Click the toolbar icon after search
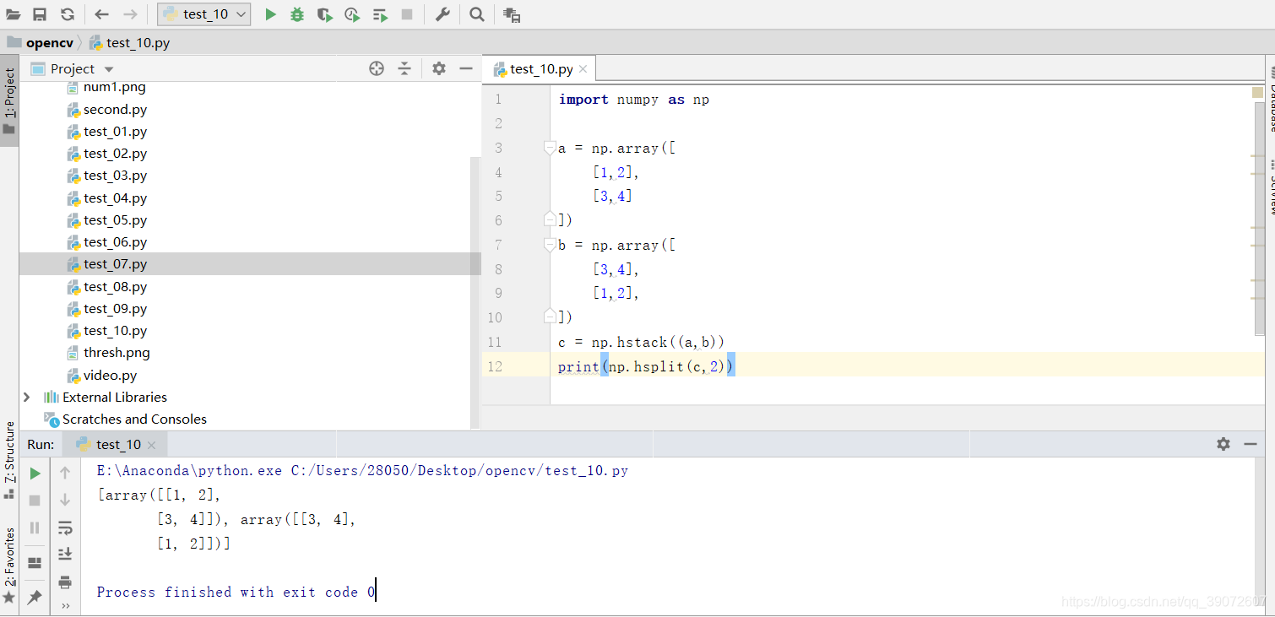Screen dimensions: 1275x617 click(x=512, y=14)
